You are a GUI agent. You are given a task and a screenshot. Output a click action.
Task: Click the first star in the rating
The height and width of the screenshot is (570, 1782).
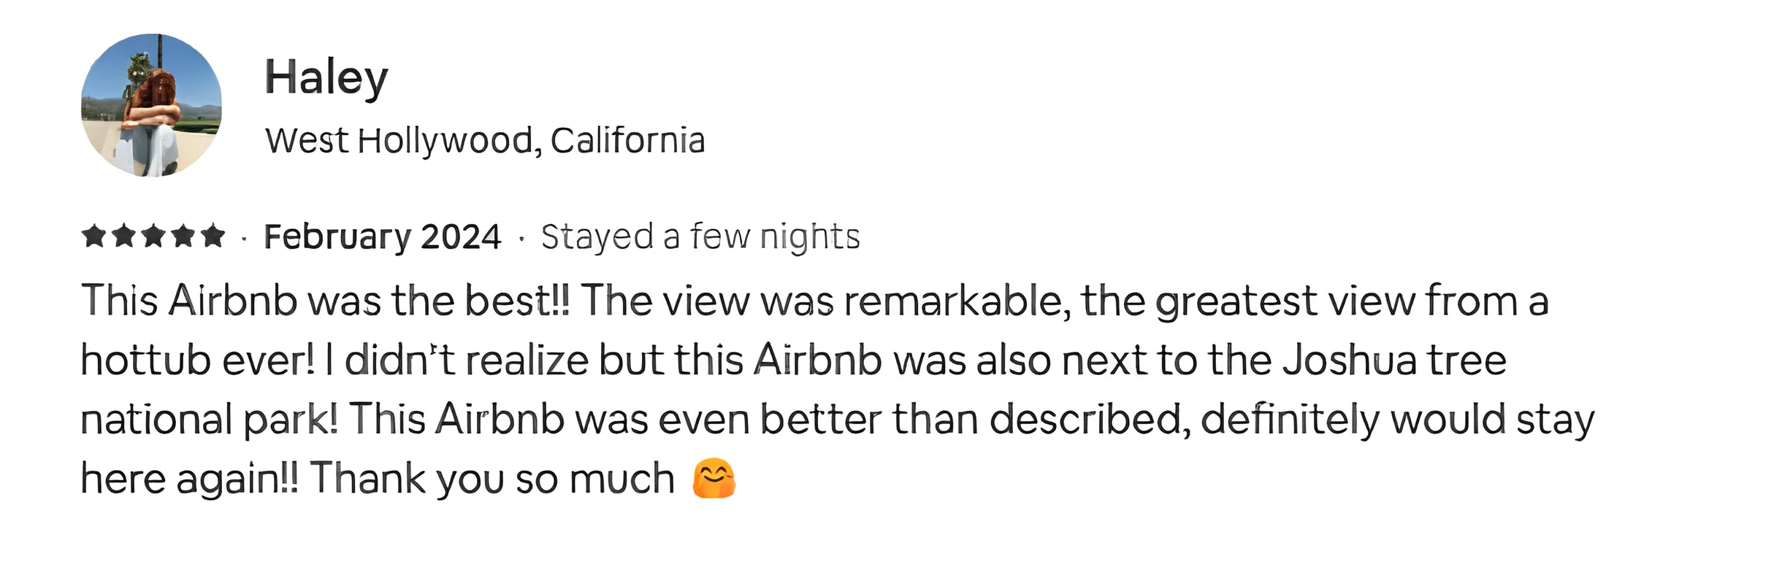pos(94,236)
